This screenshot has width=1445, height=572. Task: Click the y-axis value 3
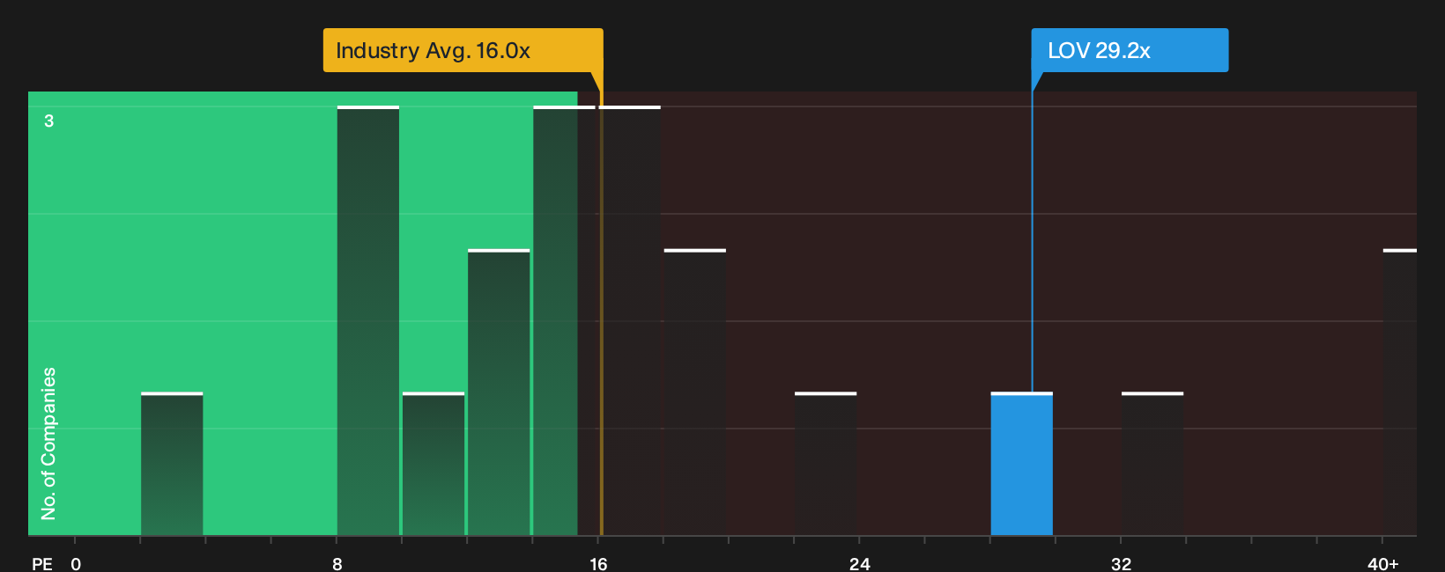point(49,121)
